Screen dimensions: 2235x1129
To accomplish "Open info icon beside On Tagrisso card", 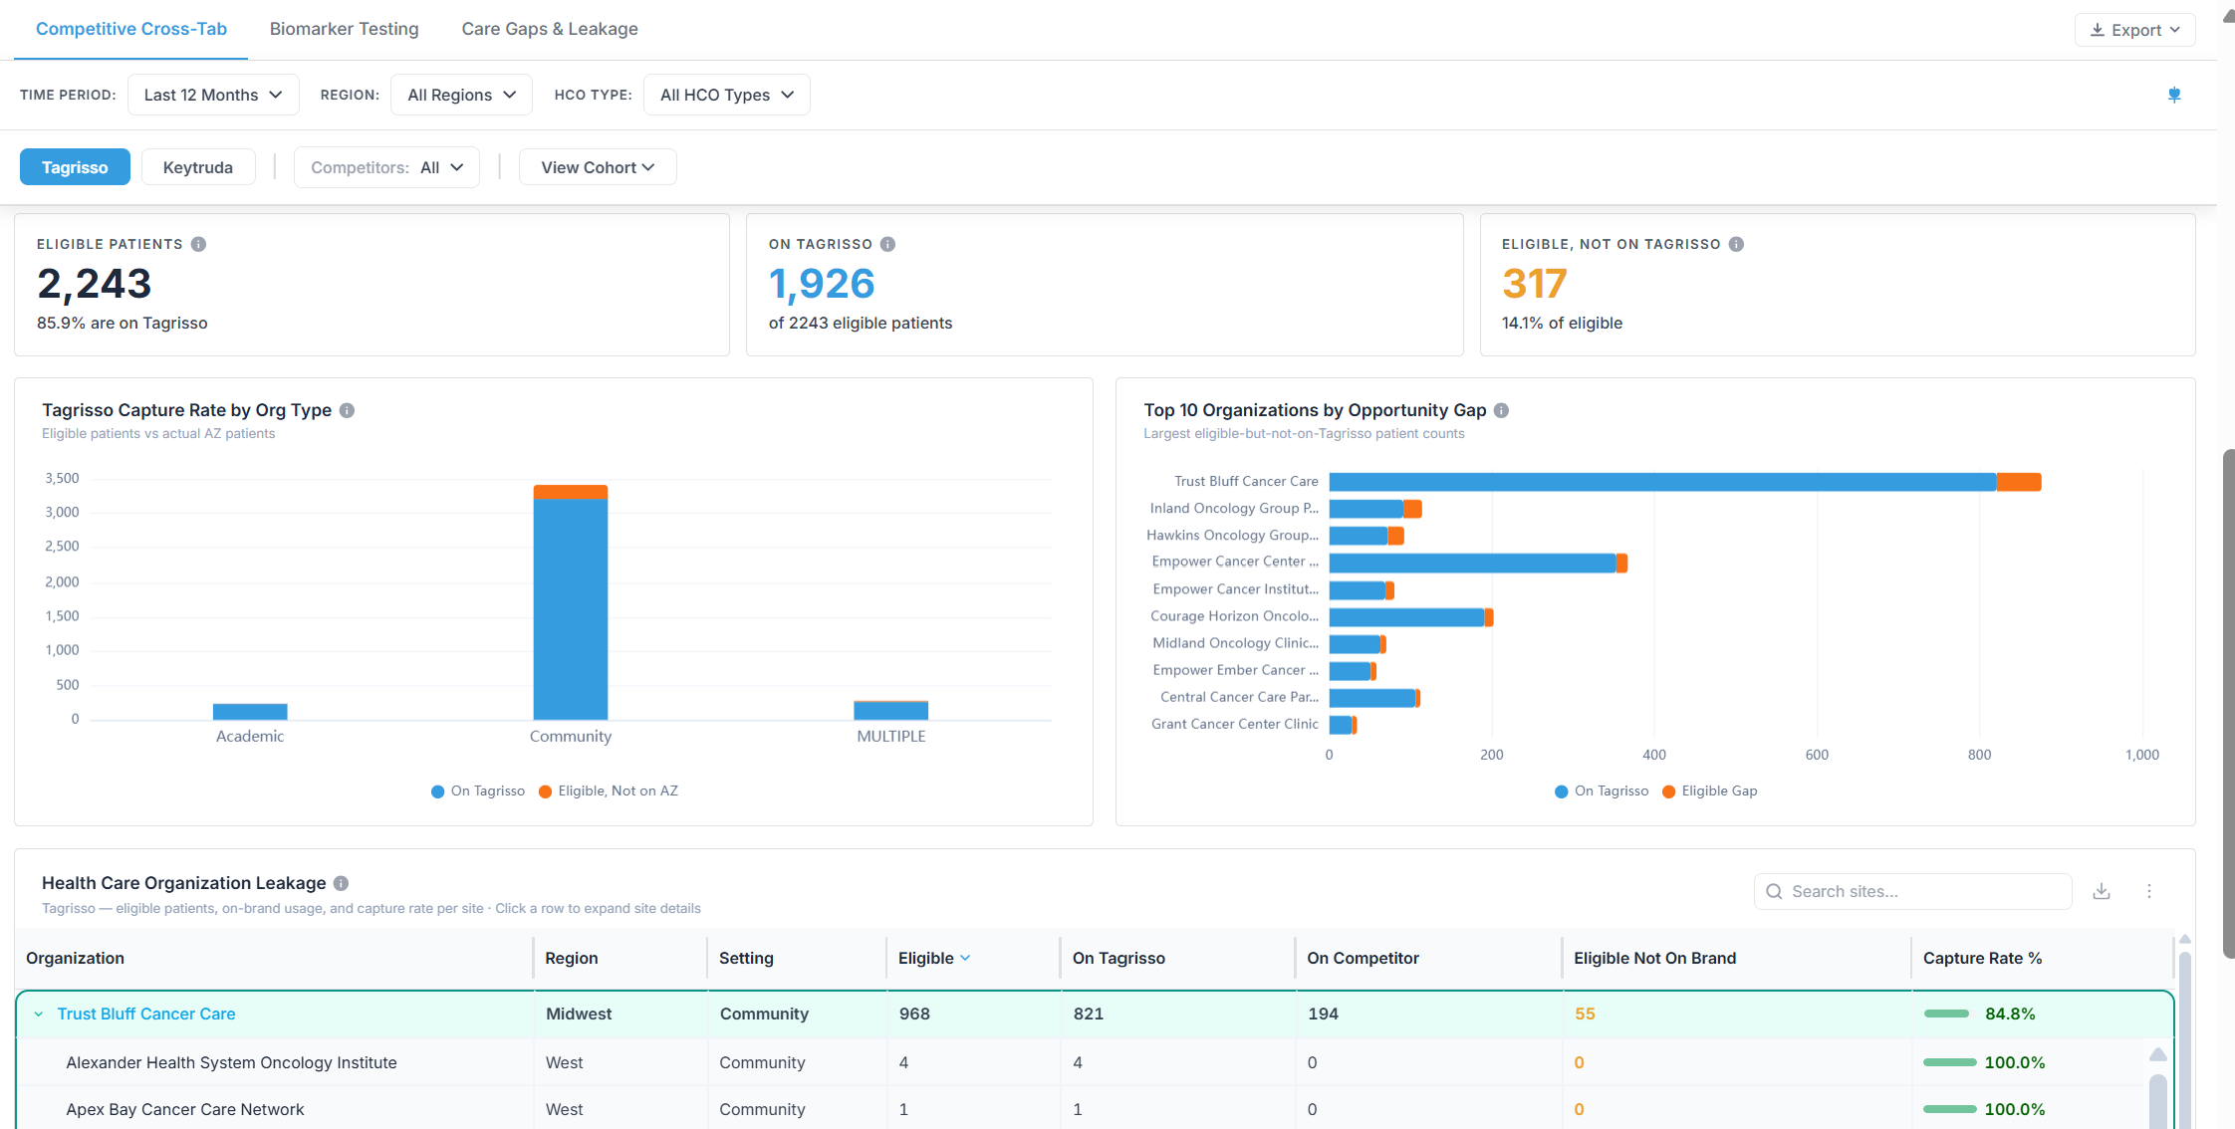I will [x=887, y=244].
